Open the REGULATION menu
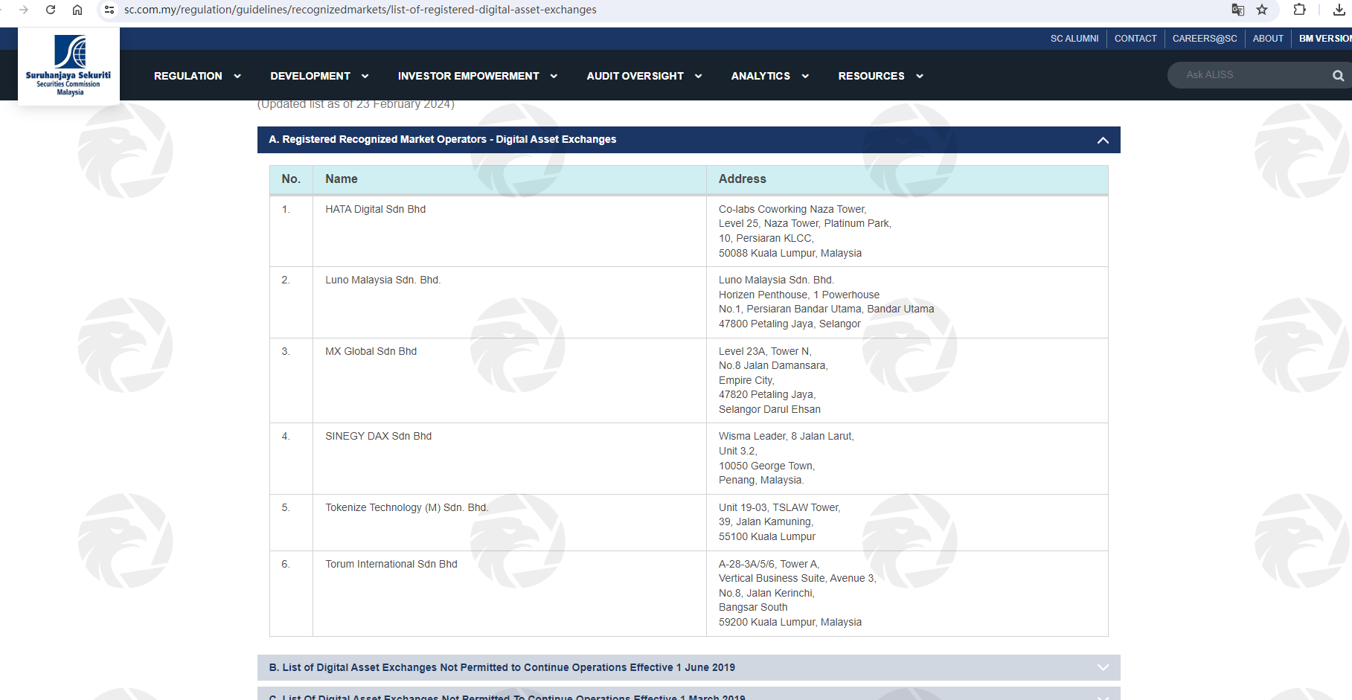This screenshot has height=700, width=1352. pyautogui.click(x=188, y=76)
